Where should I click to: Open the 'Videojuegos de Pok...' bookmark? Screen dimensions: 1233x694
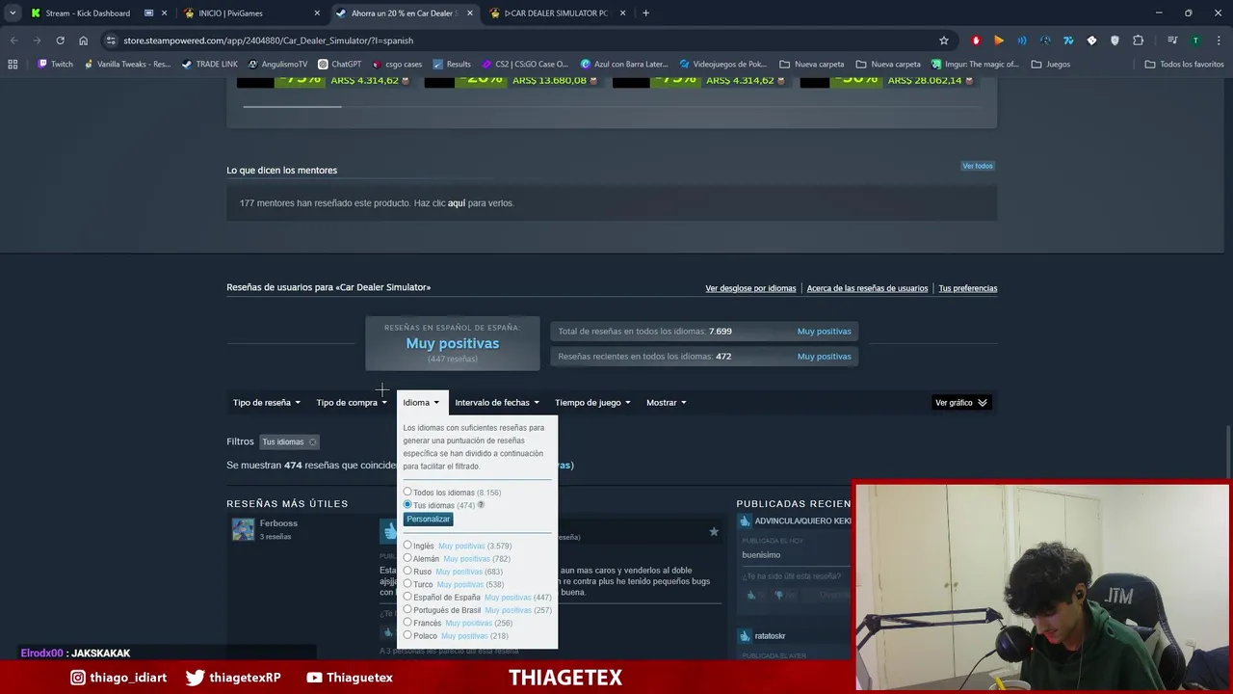pos(723,65)
